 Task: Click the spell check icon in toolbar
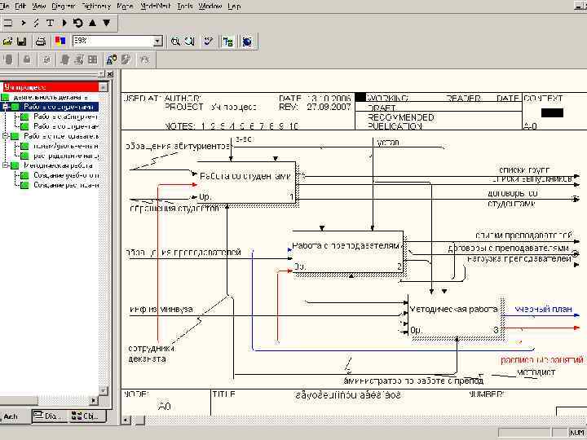[x=209, y=41]
